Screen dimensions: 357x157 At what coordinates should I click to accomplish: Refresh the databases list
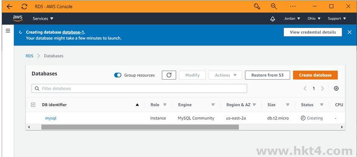pos(169,75)
